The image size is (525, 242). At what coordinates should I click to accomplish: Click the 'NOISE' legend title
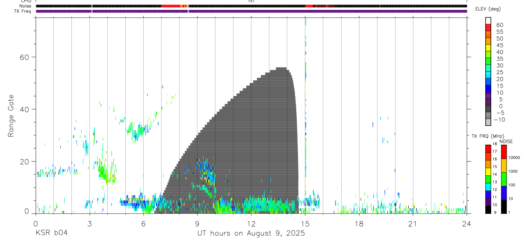pyautogui.click(x=505, y=141)
